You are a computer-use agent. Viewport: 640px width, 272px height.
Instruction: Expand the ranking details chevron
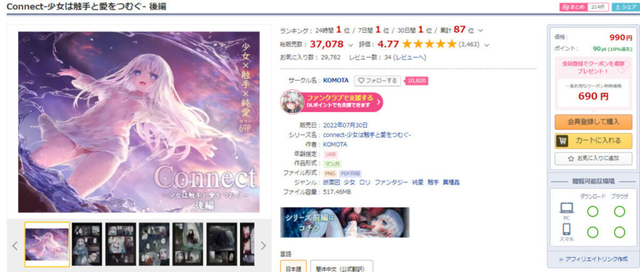coord(481,31)
